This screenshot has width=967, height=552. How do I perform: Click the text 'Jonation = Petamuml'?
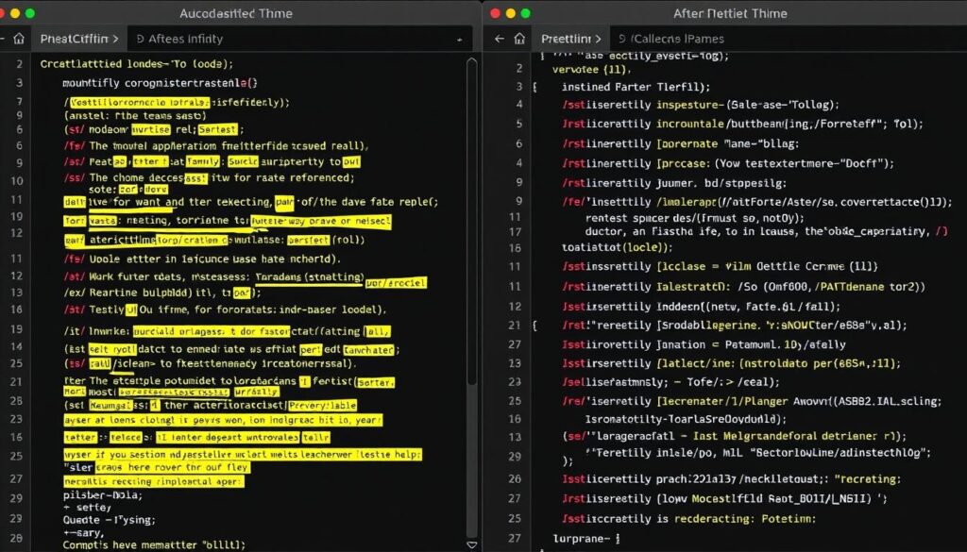point(718,345)
